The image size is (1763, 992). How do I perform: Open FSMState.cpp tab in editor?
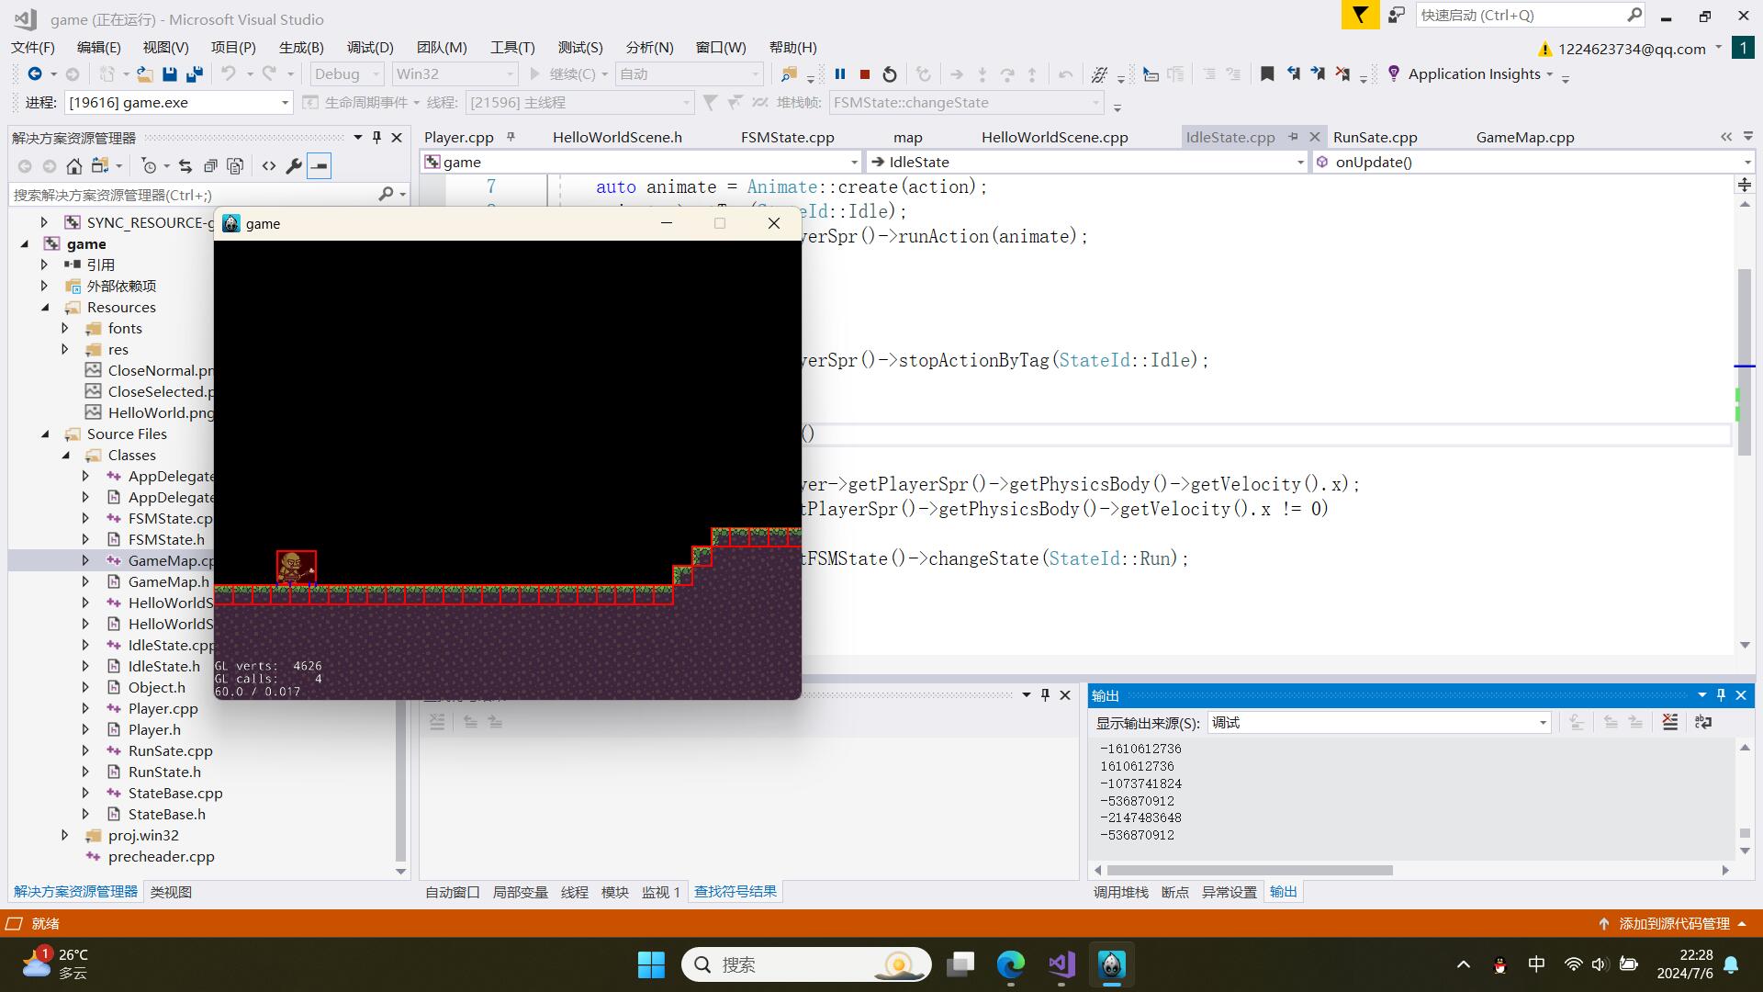coord(788,136)
